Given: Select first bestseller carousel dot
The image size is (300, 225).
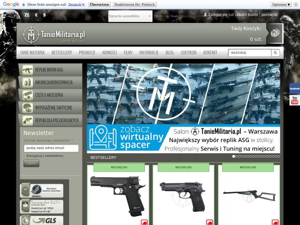Looking at the screenshot, I should pos(233,156).
